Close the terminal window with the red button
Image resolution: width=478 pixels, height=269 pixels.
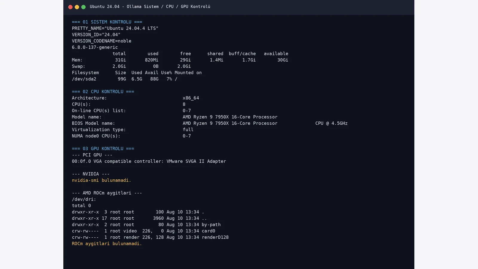pos(70,7)
